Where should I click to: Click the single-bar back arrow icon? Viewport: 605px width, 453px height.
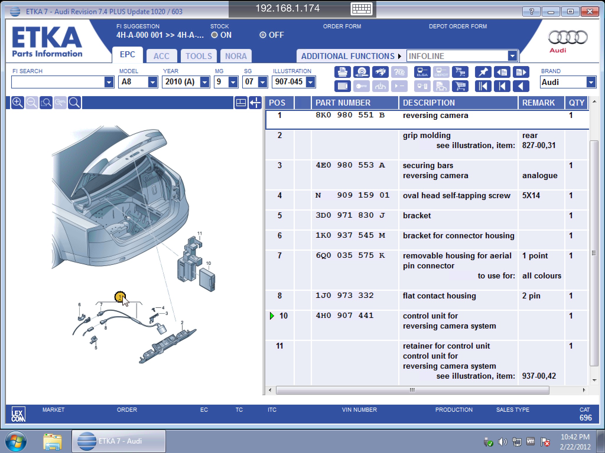502,86
